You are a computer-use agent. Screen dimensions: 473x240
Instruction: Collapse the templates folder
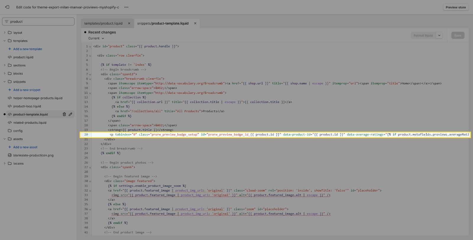pyautogui.click(x=4, y=41)
